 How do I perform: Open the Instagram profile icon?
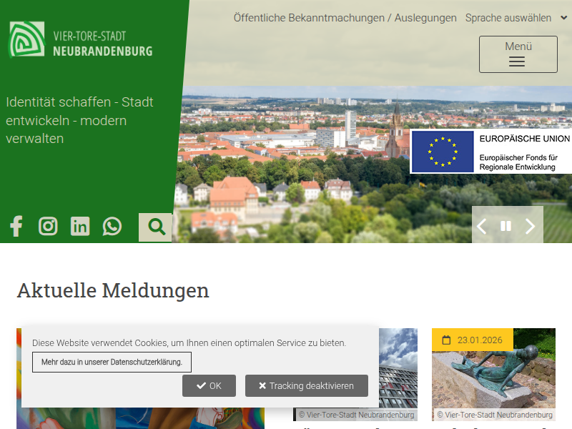(48, 227)
